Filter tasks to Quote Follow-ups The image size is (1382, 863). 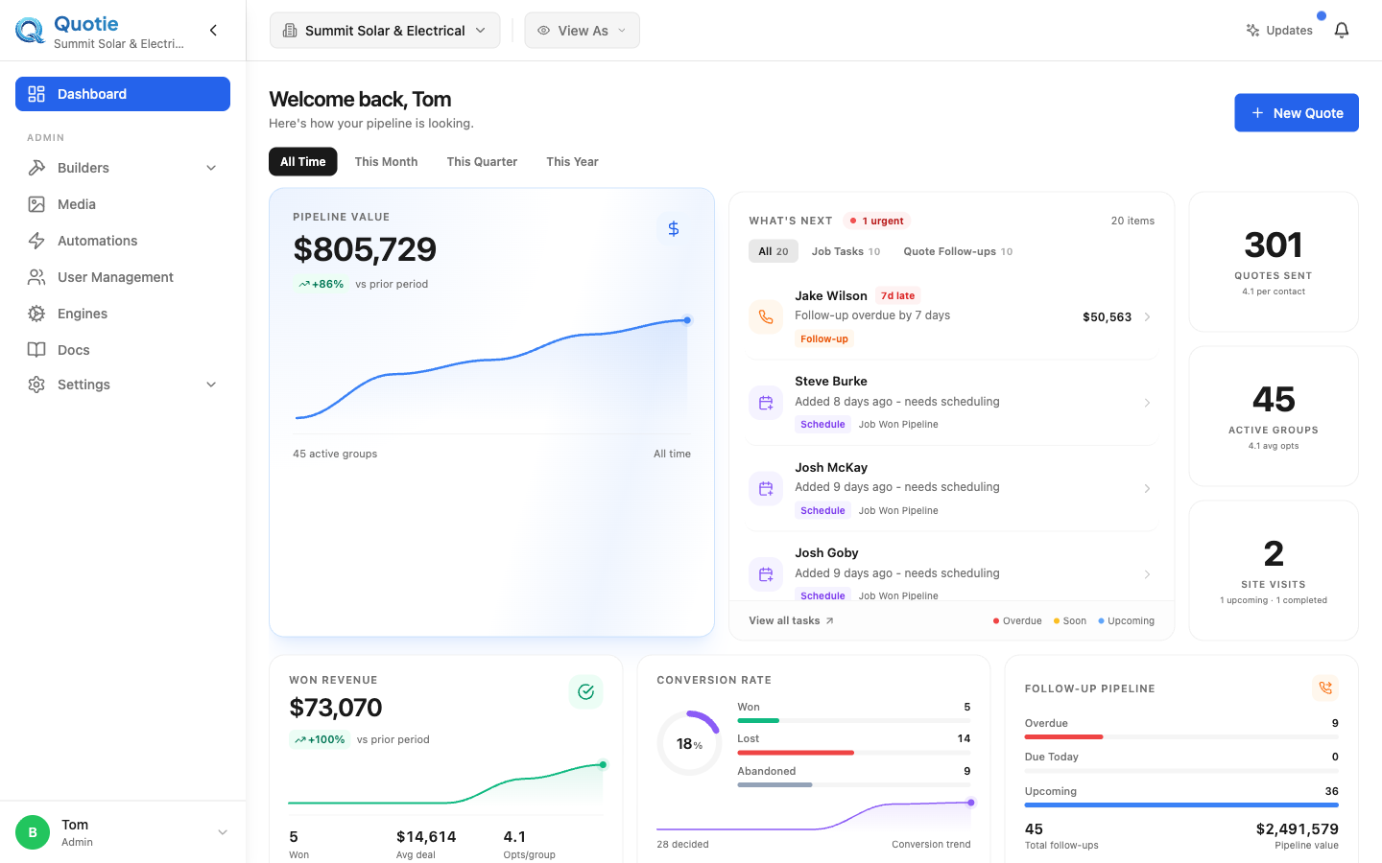click(958, 251)
